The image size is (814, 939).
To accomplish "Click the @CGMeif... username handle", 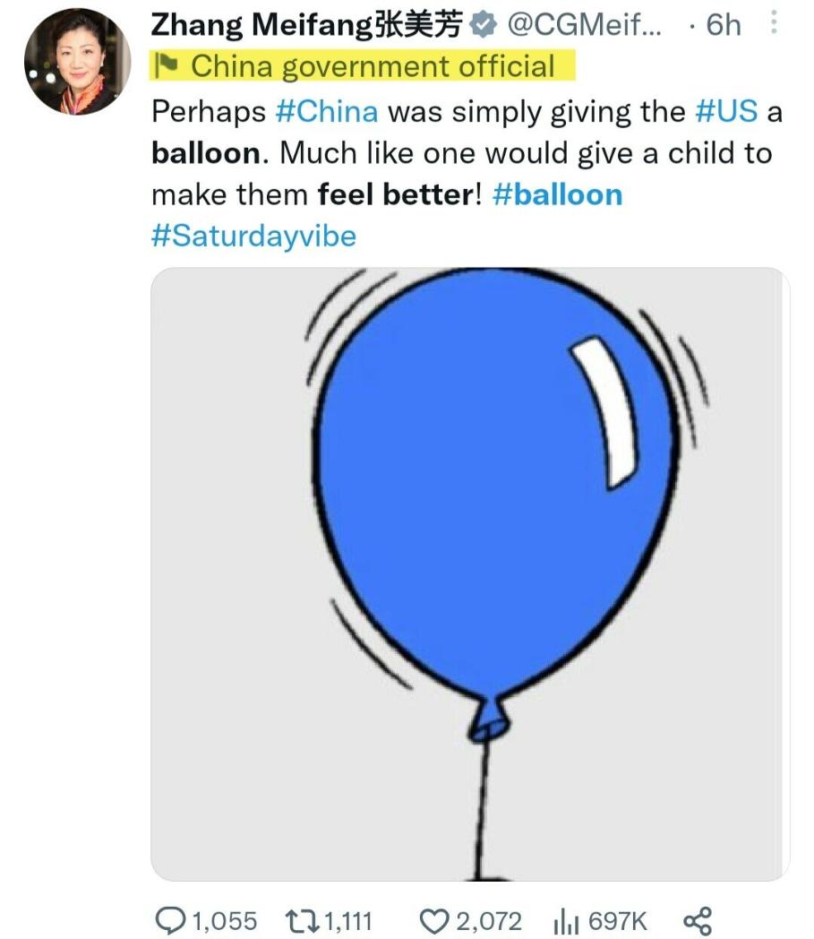I will (x=584, y=25).
